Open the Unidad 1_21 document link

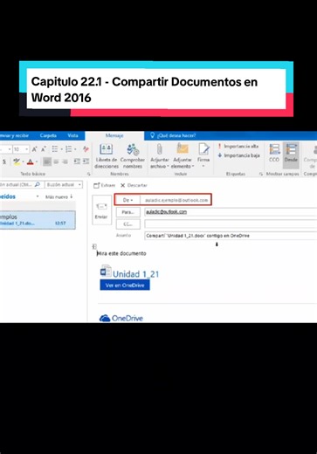click(135, 274)
